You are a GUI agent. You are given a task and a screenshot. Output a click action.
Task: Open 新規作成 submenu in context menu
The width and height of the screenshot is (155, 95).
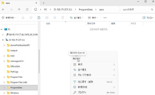click(x=94, y=87)
